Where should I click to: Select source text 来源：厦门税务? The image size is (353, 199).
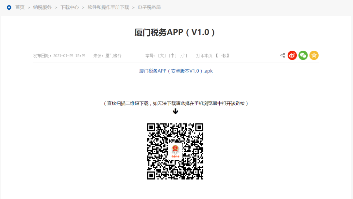pyautogui.click(x=107, y=56)
